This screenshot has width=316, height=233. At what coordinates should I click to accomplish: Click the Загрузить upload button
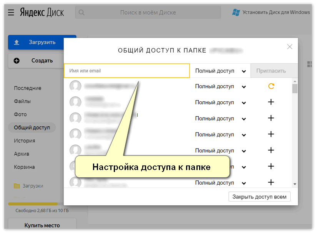coord(36,42)
